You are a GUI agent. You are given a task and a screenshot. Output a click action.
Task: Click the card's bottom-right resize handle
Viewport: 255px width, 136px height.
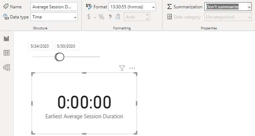135,133
